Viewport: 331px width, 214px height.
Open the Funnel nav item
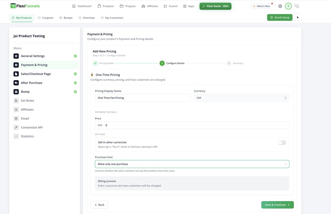point(170,6)
